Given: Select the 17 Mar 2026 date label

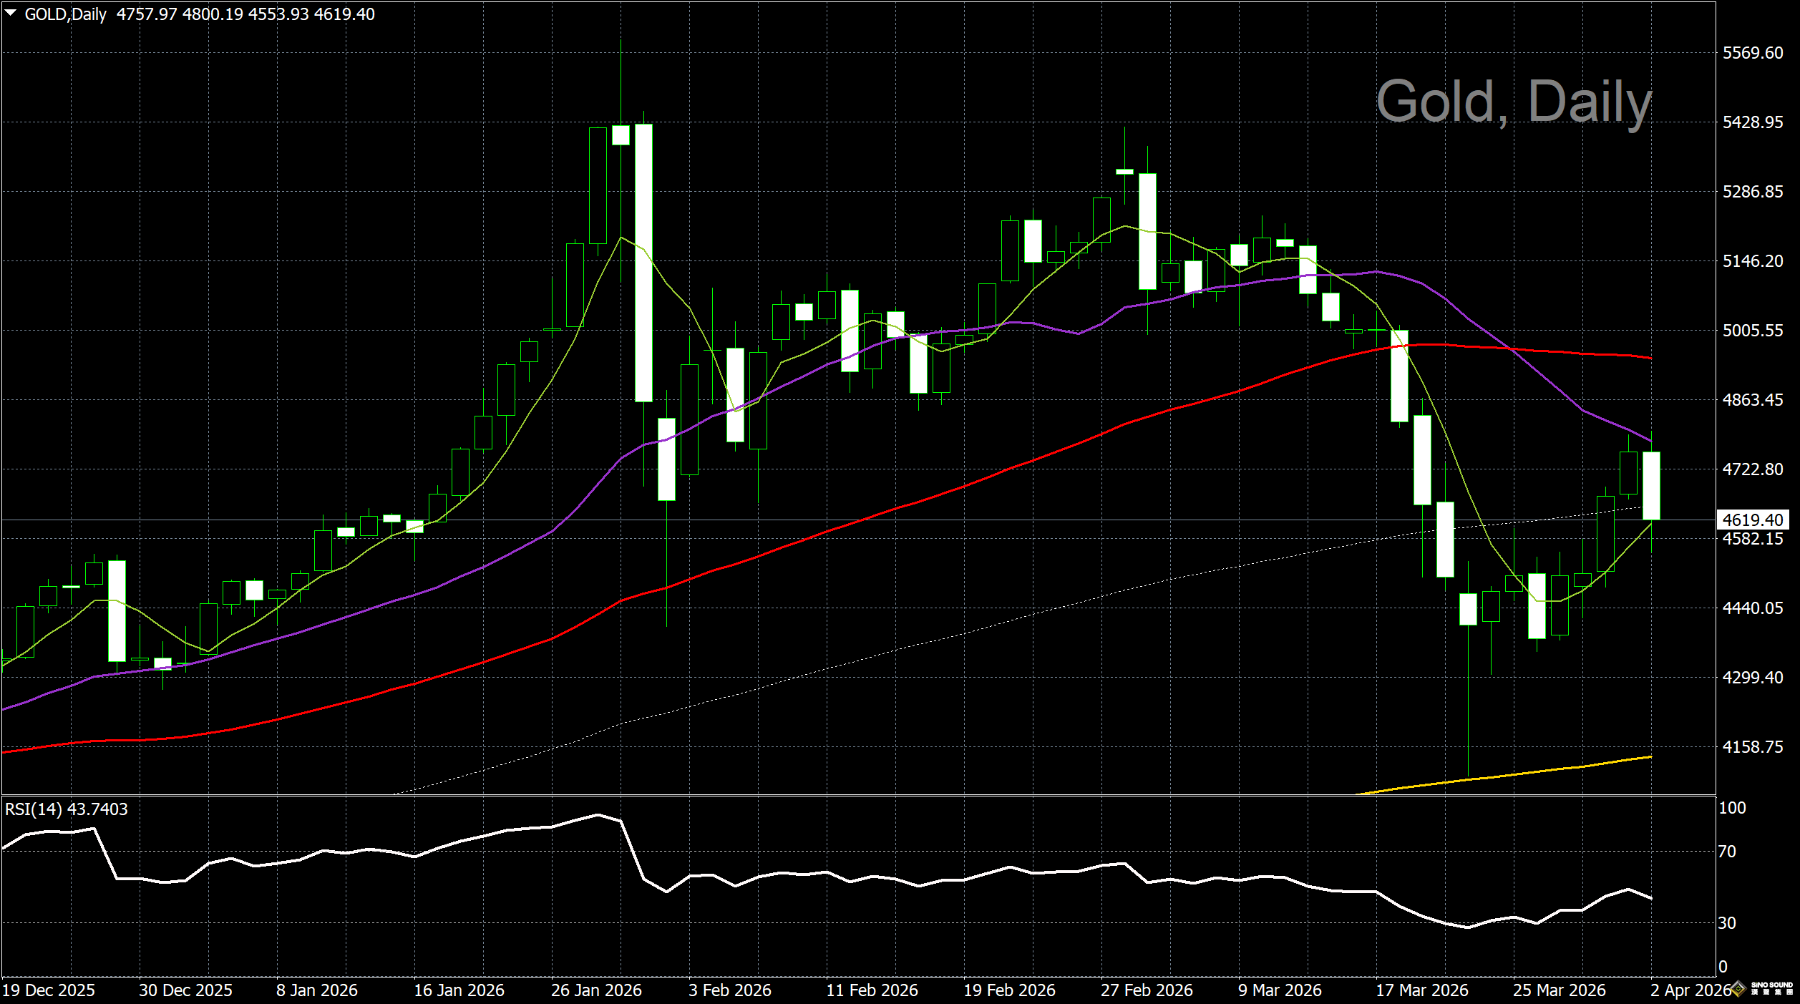Looking at the screenshot, I should tap(1421, 990).
